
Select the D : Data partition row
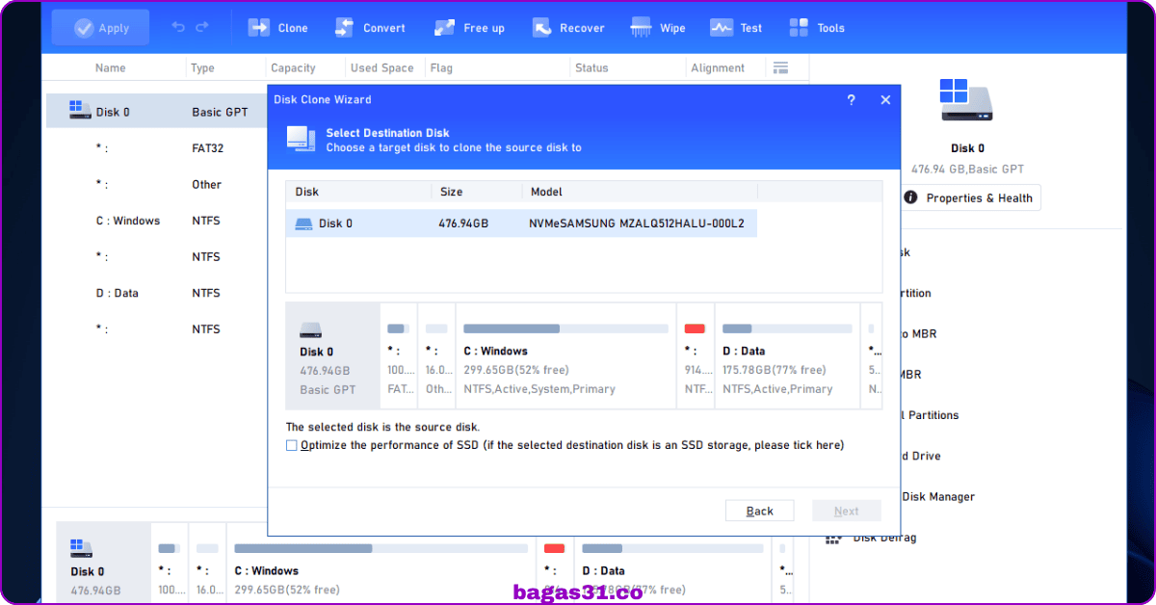(157, 293)
